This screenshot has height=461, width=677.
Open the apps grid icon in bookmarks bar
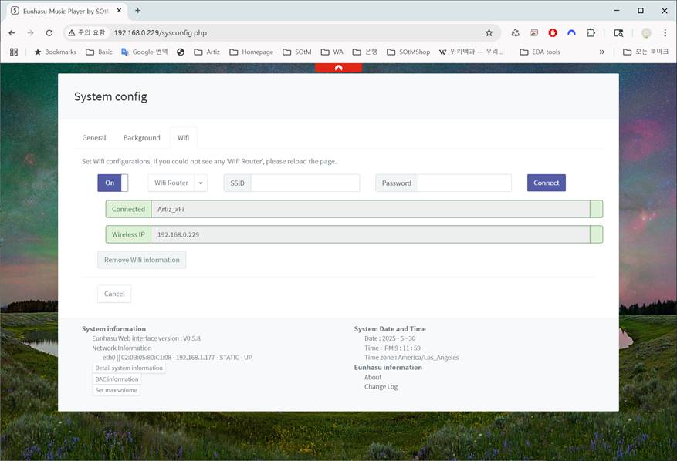click(x=13, y=52)
